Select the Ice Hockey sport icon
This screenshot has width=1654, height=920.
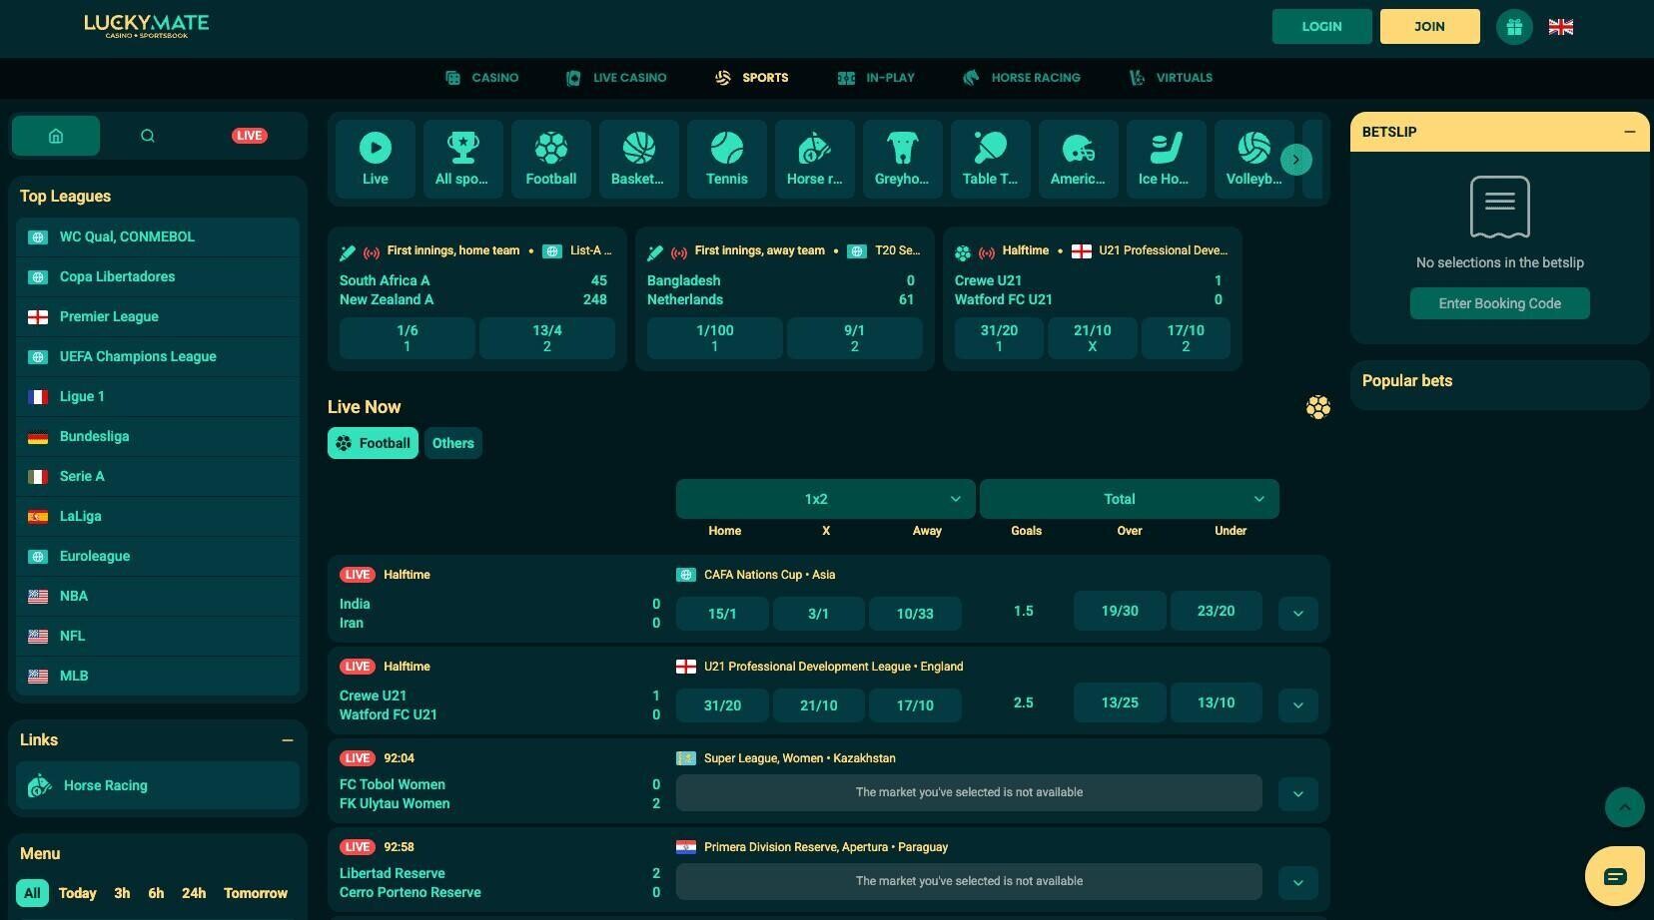pos(1165,159)
